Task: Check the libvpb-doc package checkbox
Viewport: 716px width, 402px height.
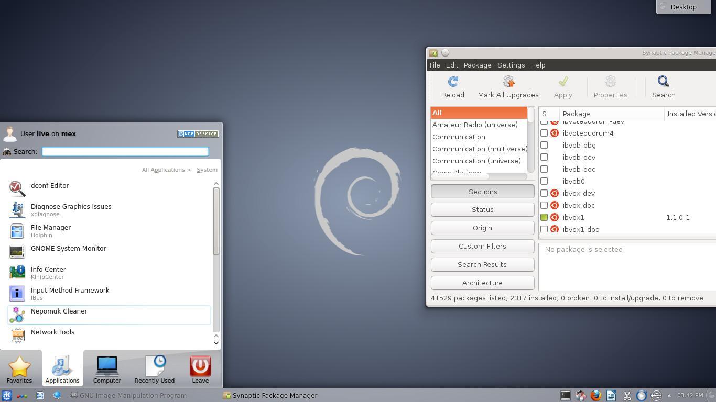Action: [544, 169]
